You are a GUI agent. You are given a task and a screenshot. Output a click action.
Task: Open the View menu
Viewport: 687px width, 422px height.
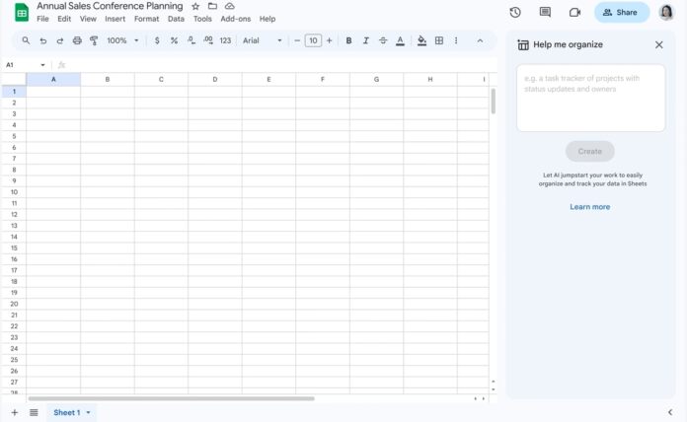[x=88, y=19]
